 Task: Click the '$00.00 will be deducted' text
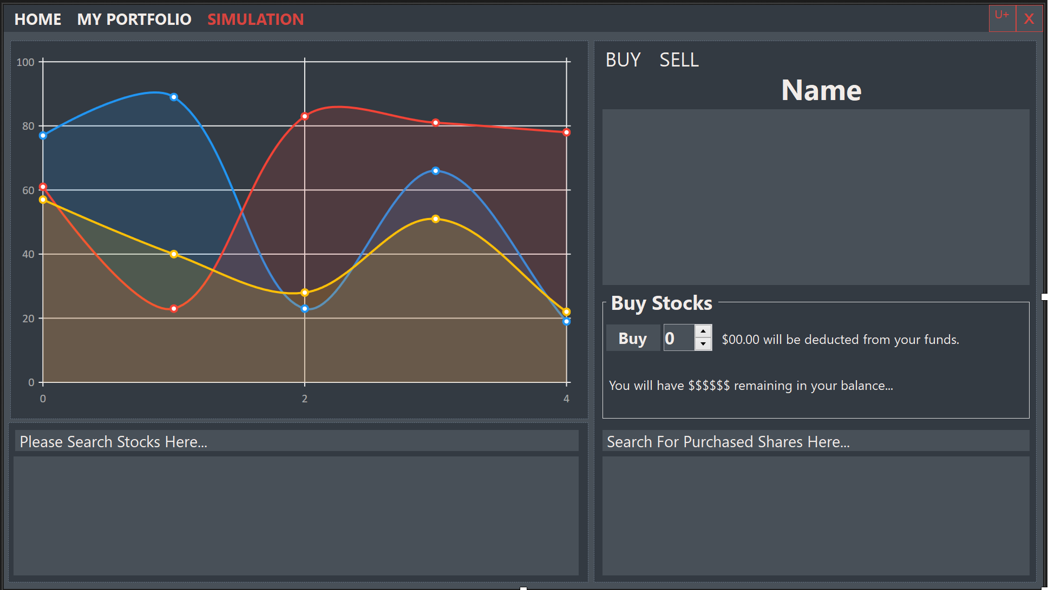pos(840,340)
